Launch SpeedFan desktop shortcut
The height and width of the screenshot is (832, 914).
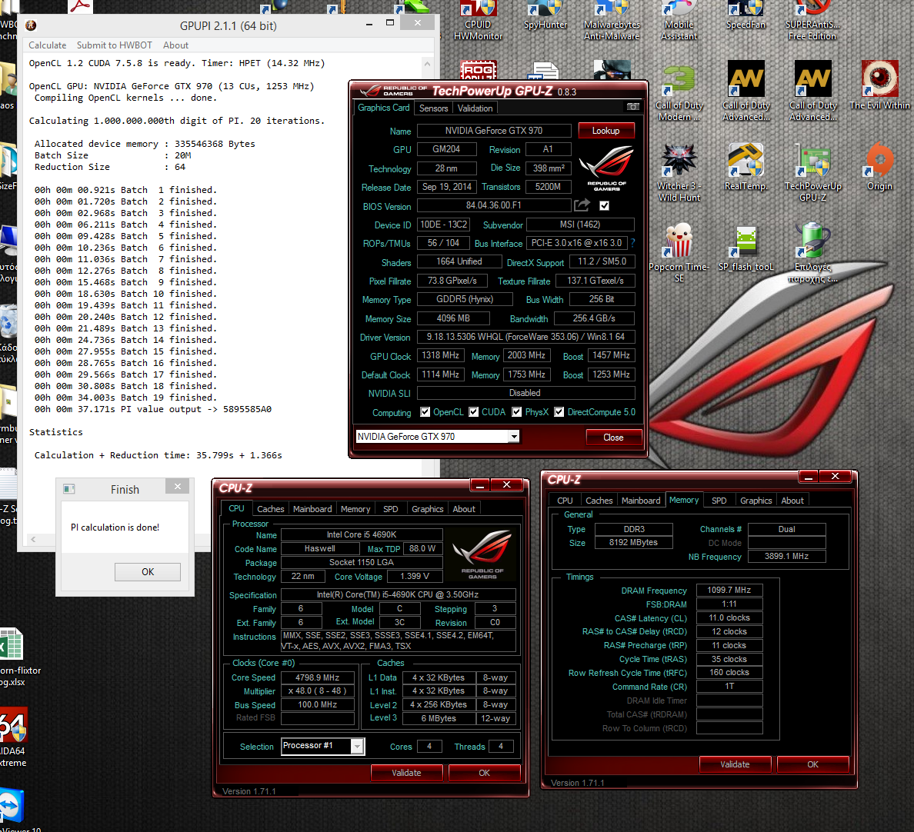pos(746,16)
